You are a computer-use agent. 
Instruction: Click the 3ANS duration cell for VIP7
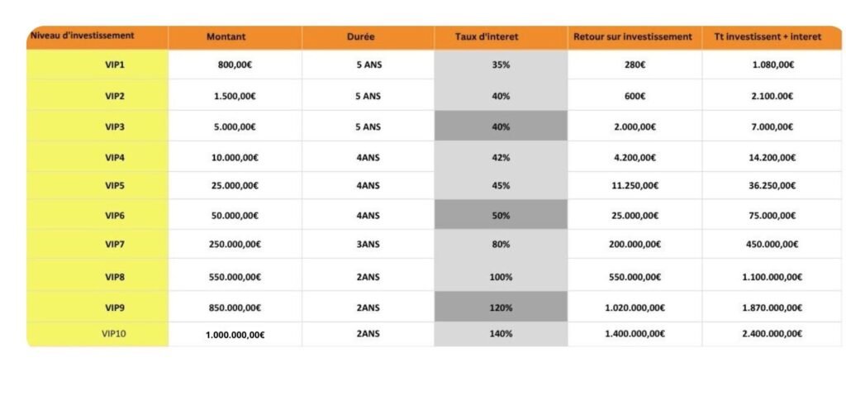coord(368,244)
